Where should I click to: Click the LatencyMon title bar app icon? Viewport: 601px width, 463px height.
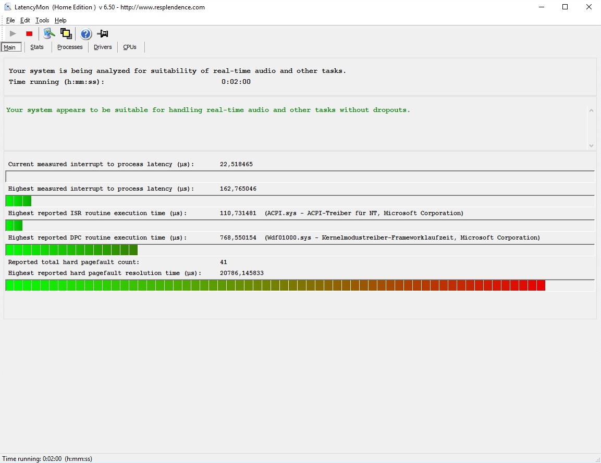pyautogui.click(x=8, y=7)
